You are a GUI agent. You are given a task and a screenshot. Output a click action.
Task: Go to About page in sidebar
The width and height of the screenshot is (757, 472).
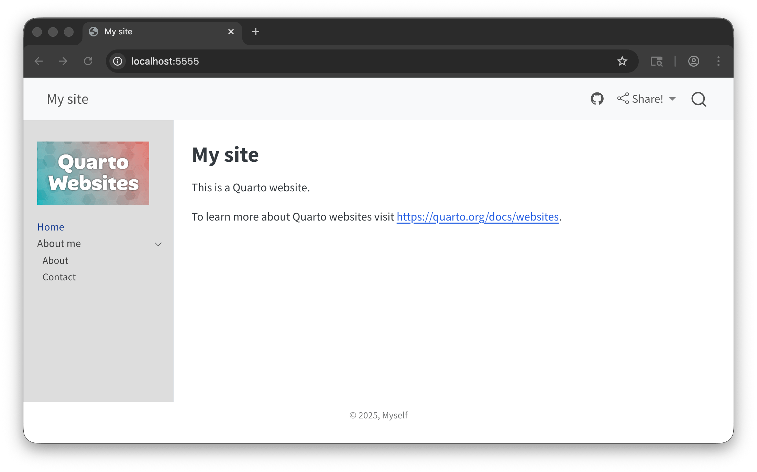coord(55,260)
